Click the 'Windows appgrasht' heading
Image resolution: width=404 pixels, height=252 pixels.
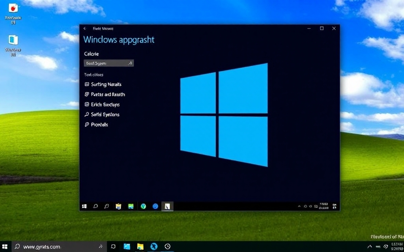(x=119, y=40)
